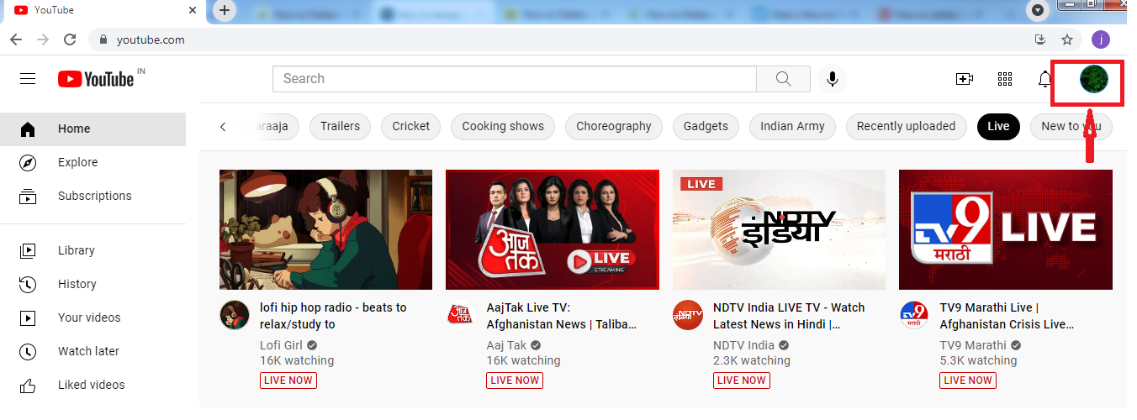This screenshot has height=420, width=1137.
Task: Click the TV9 Marathi channel name
Action: point(973,345)
